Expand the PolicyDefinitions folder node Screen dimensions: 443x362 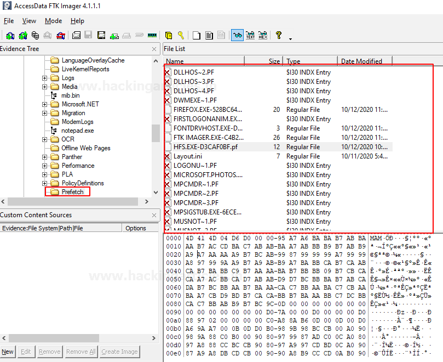pyautogui.click(x=45, y=183)
